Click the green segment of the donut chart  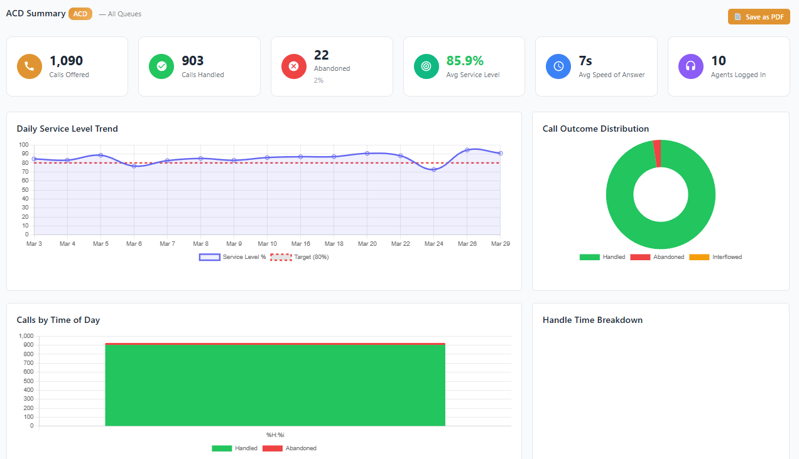coord(660,240)
